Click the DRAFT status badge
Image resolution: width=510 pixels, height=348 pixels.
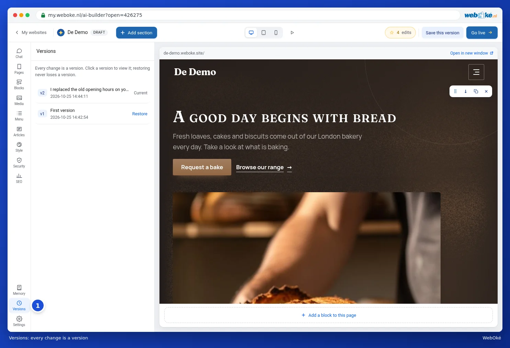coord(99,33)
